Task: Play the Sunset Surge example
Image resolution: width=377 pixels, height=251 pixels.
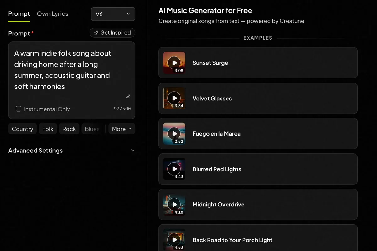Action: [174, 63]
